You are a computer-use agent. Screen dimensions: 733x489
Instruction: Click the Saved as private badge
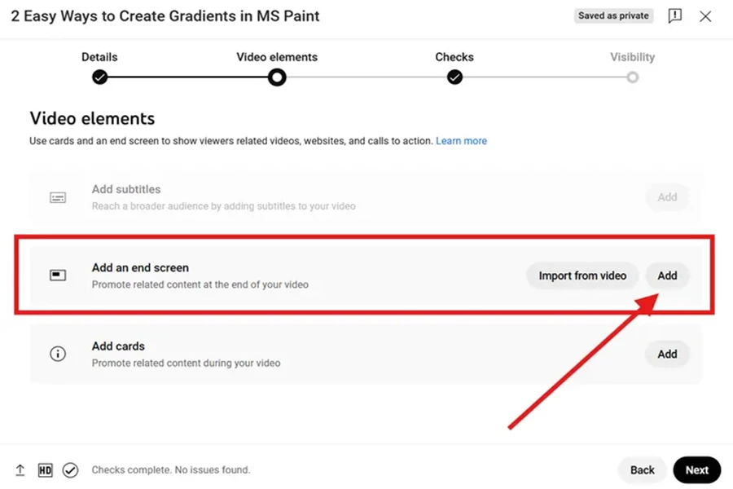[x=613, y=15]
